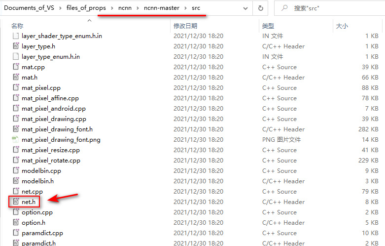Viewport: 385px width, 246px height.
Task: Select the file mat.cpp
Action: coord(33,67)
